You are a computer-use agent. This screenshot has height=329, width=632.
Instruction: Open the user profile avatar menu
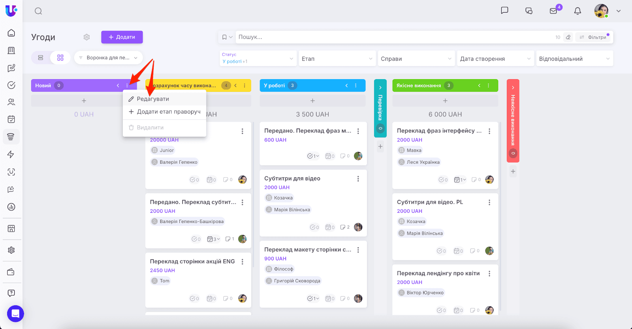click(x=601, y=11)
